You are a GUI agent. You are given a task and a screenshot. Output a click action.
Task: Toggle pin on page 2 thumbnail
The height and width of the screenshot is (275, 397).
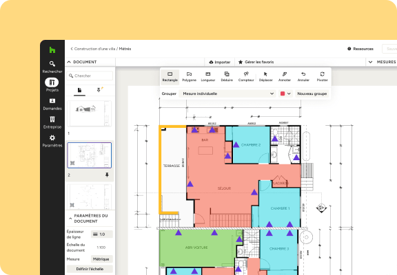tap(107, 175)
